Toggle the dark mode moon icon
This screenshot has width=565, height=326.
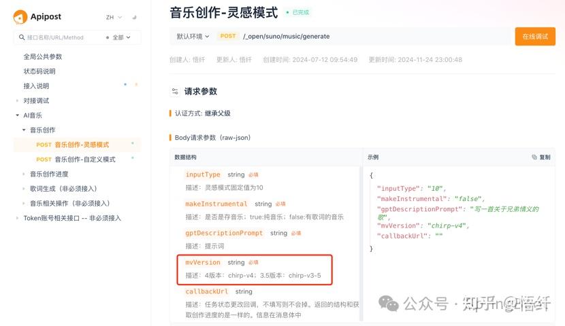coord(134,17)
